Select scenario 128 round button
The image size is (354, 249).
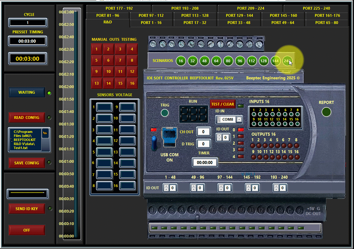coord(263,61)
